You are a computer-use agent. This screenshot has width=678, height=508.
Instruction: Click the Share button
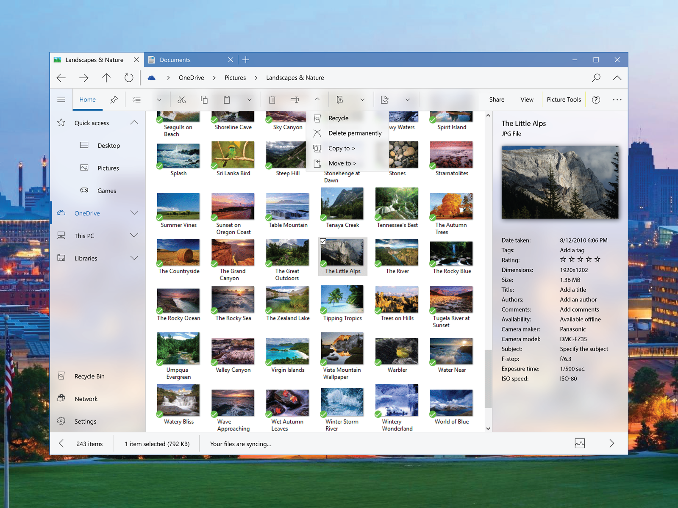pyautogui.click(x=496, y=99)
